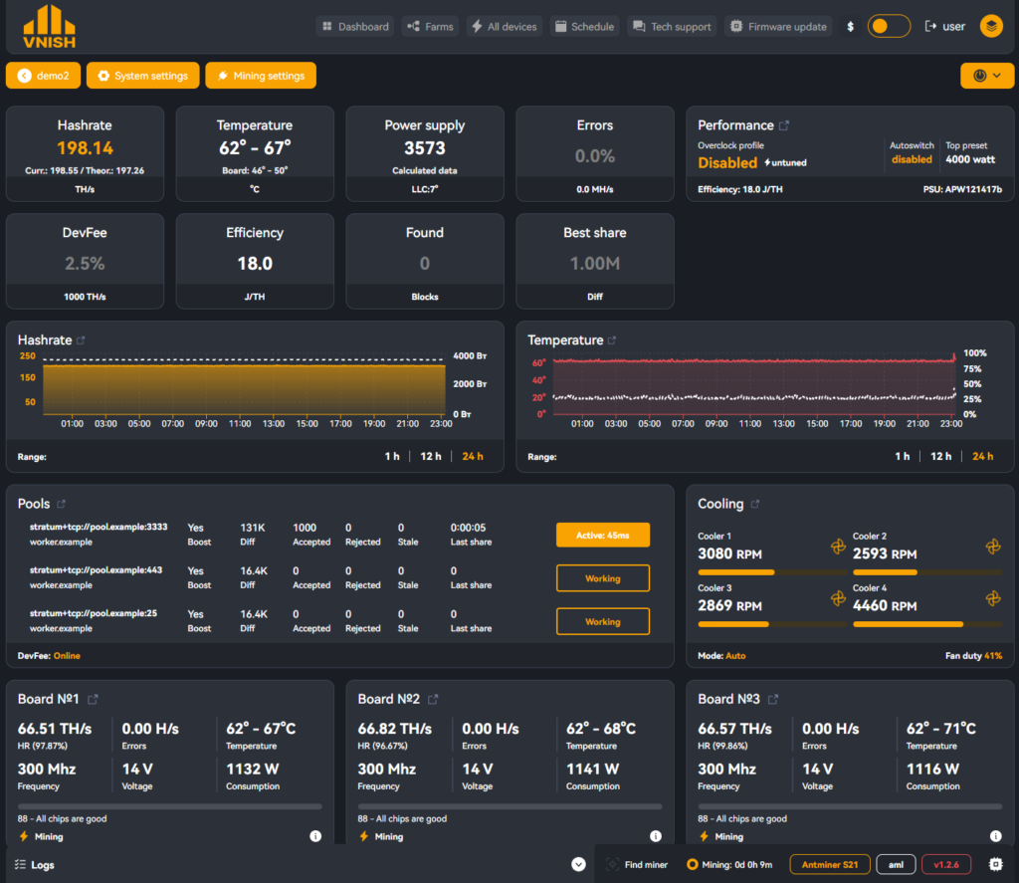Open the Logs panel
Image resolution: width=1019 pixels, height=883 pixels.
[x=35, y=865]
